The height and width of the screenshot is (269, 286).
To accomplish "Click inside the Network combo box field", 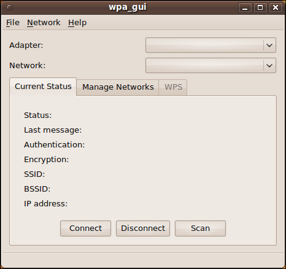I will click(204, 66).
